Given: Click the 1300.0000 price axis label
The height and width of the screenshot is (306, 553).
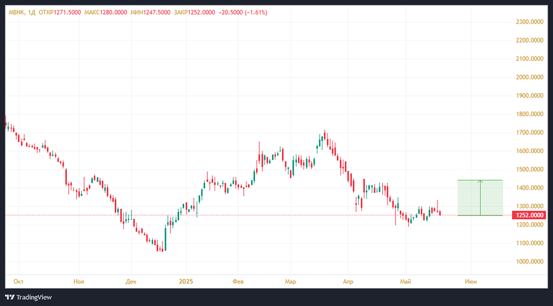Looking at the screenshot, I should coord(529,206).
